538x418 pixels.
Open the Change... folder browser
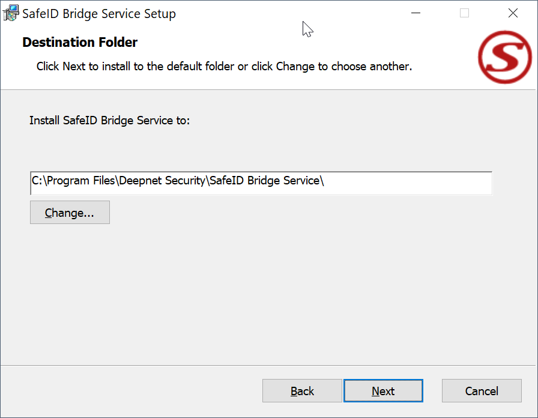coord(70,213)
